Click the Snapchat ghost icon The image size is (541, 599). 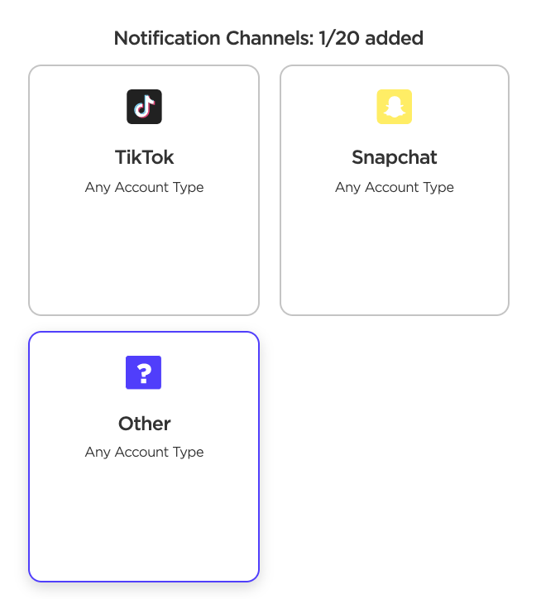click(x=395, y=107)
